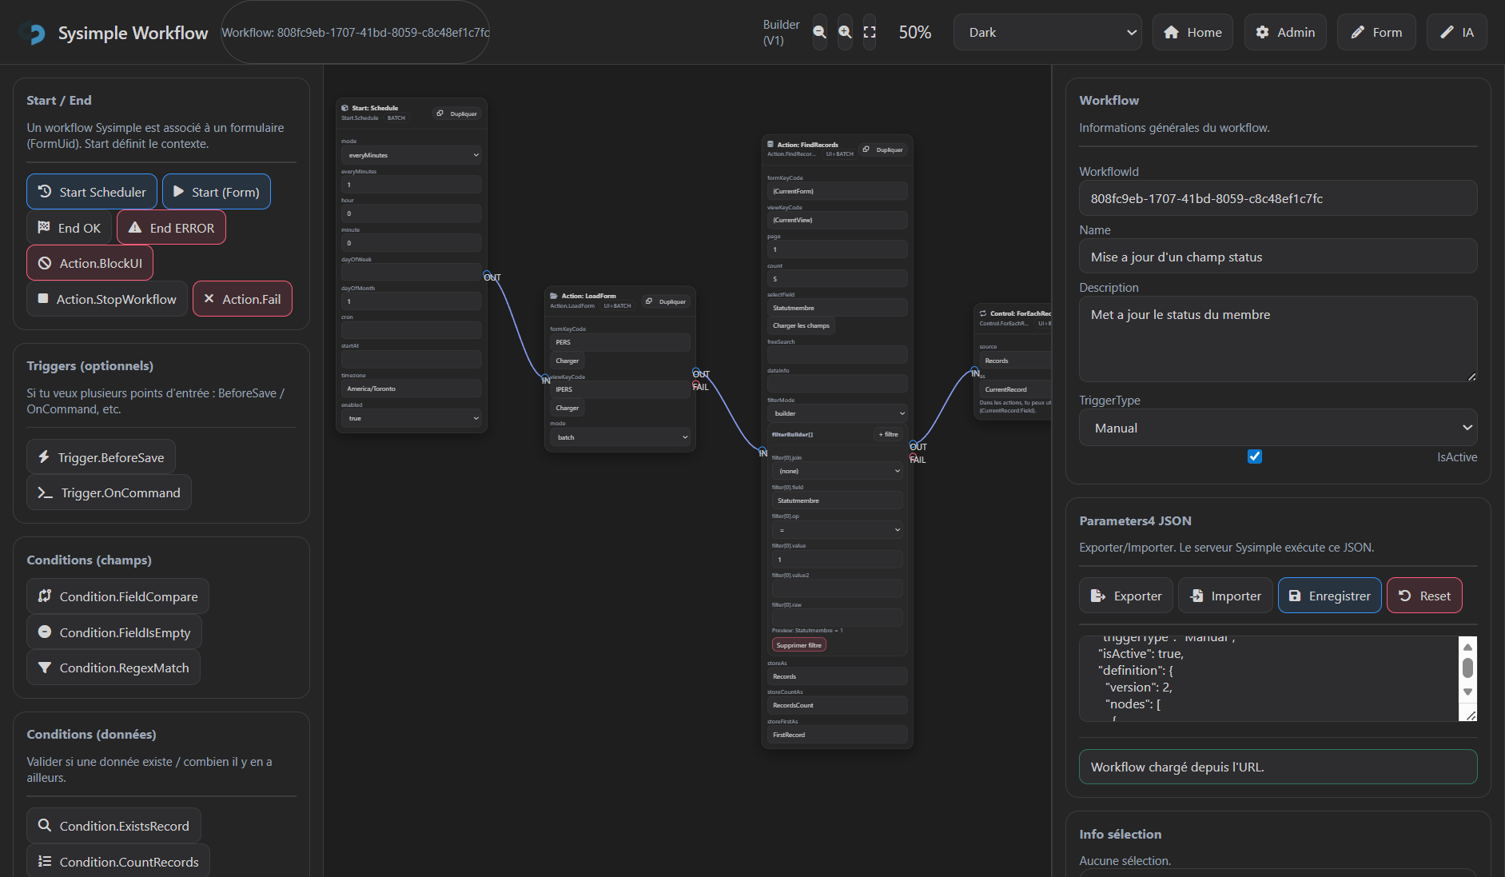Click the Importer button
The height and width of the screenshot is (877, 1505).
point(1225,596)
